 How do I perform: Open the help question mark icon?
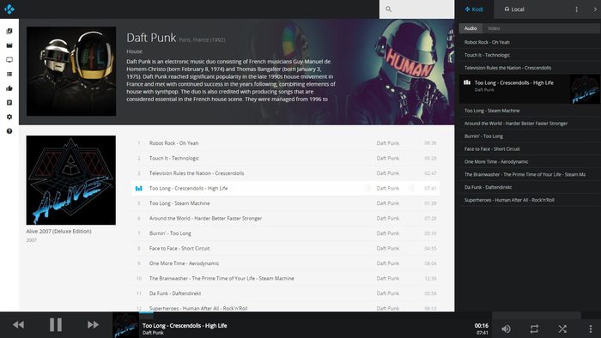click(9, 131)
